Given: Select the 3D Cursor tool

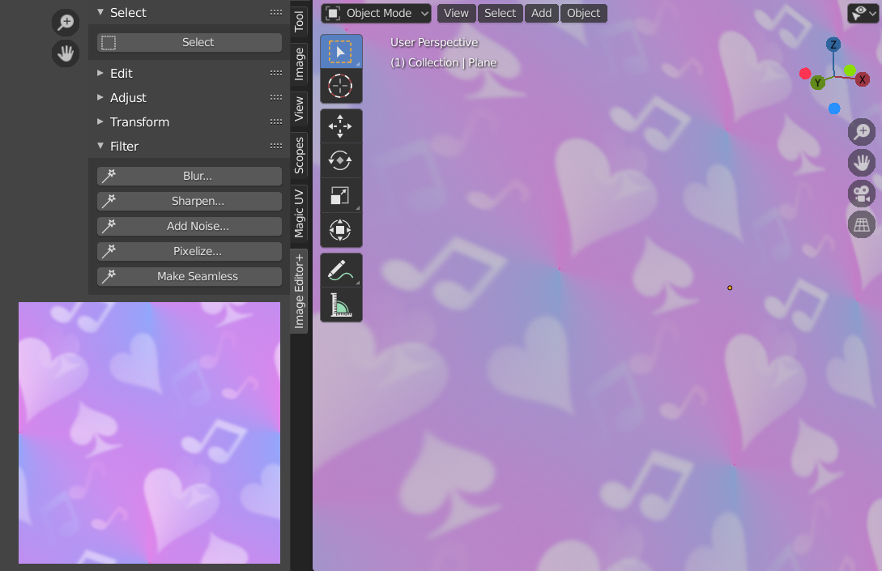Looking at the screenshot, I should click(x=341, y=86).
